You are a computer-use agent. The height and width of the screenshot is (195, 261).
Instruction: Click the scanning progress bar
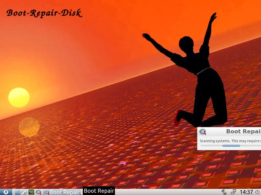pos(231,146)
